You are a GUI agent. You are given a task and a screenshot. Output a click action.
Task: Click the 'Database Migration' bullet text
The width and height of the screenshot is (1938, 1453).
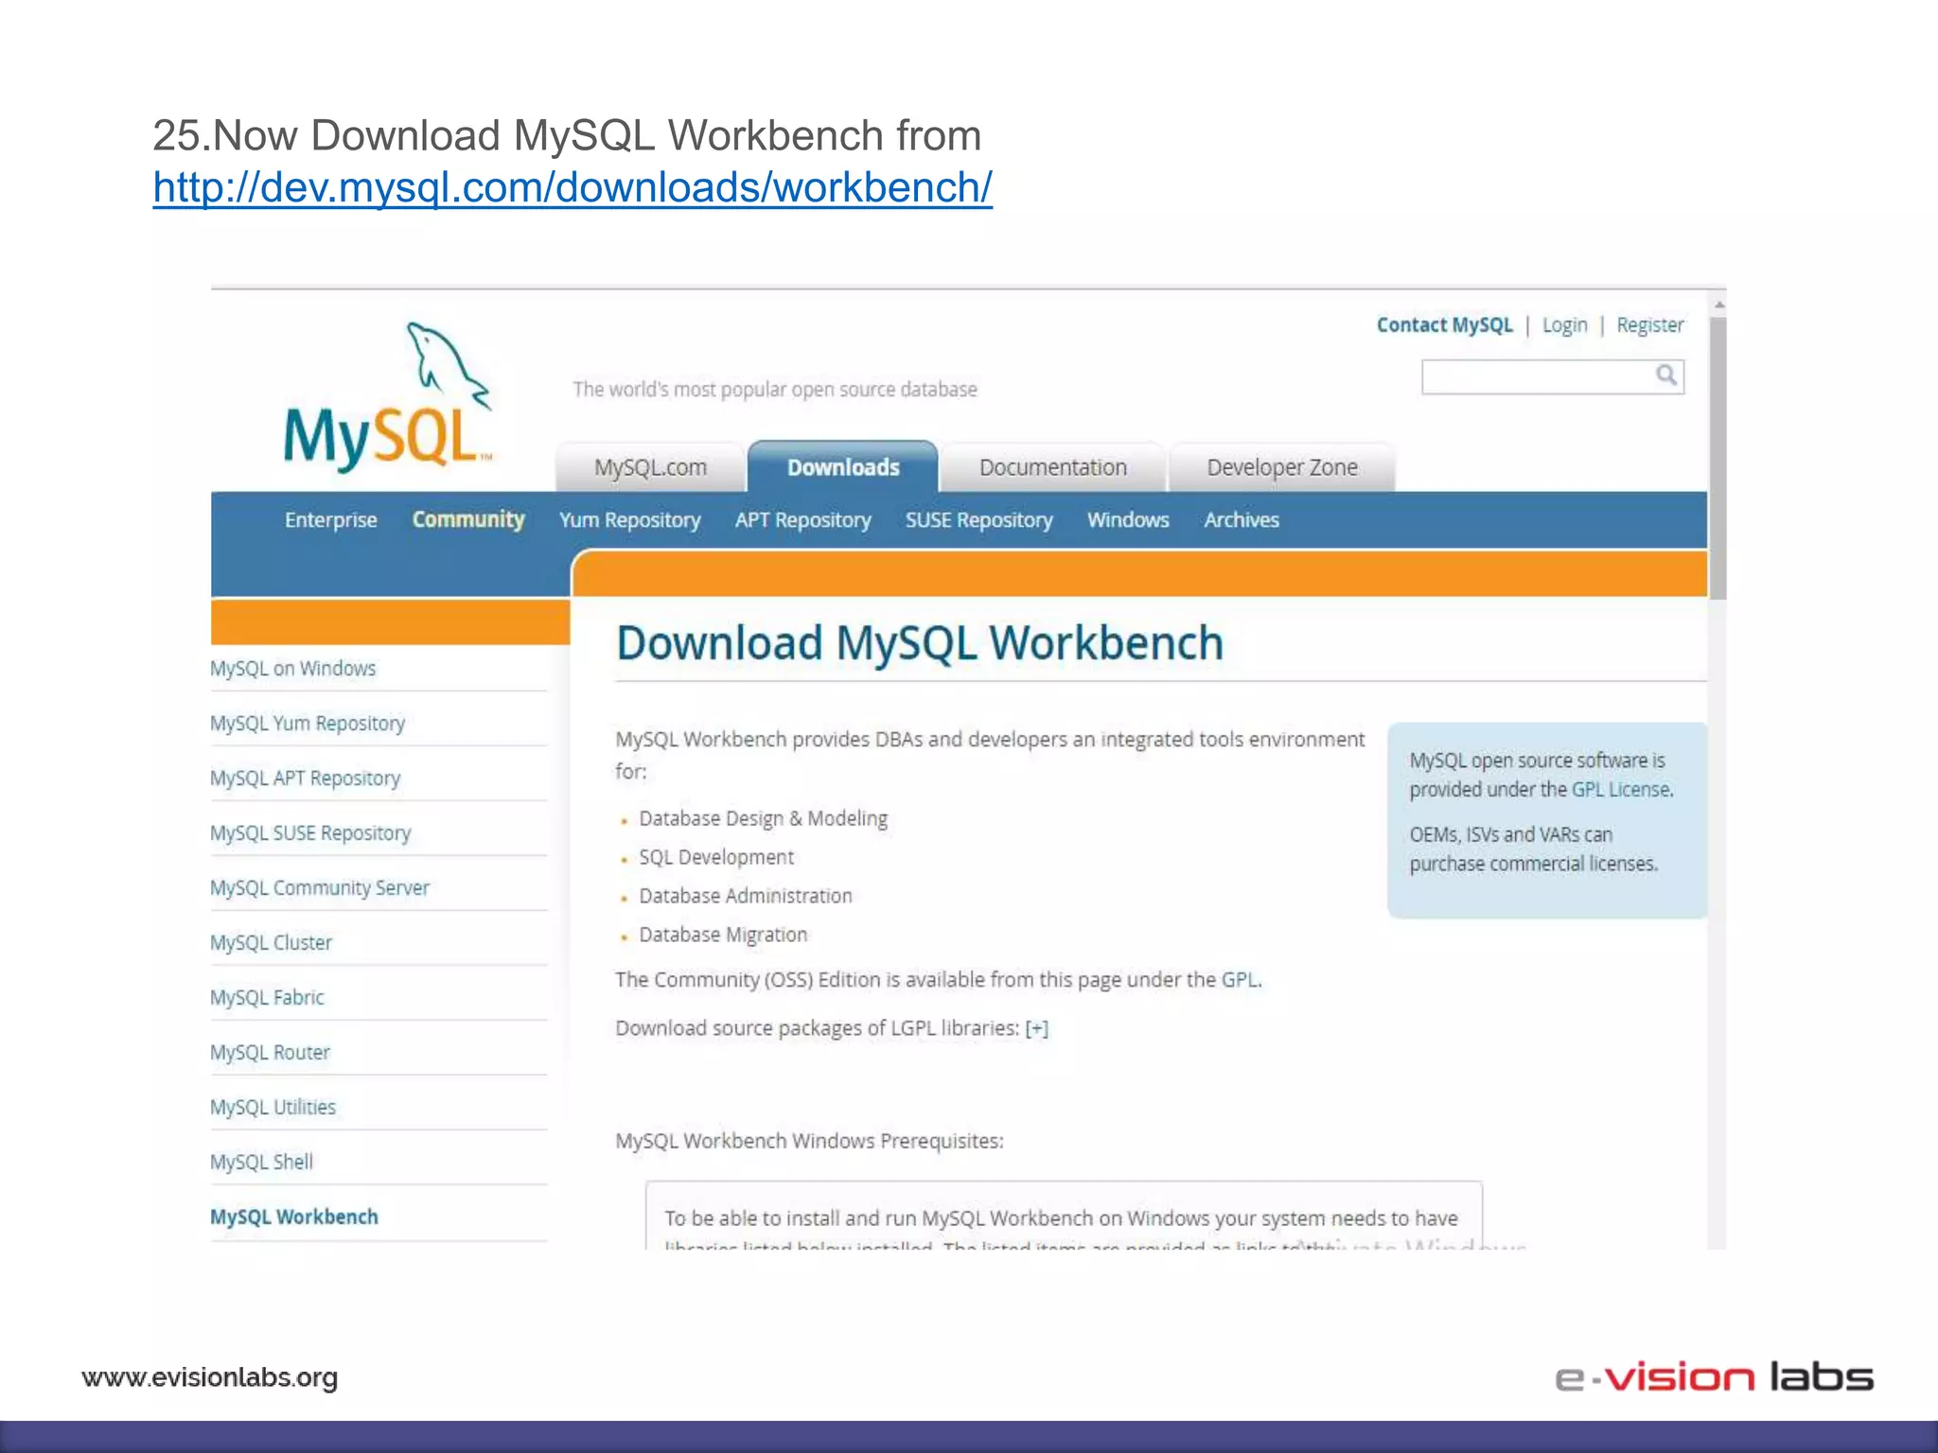[723, 936]
